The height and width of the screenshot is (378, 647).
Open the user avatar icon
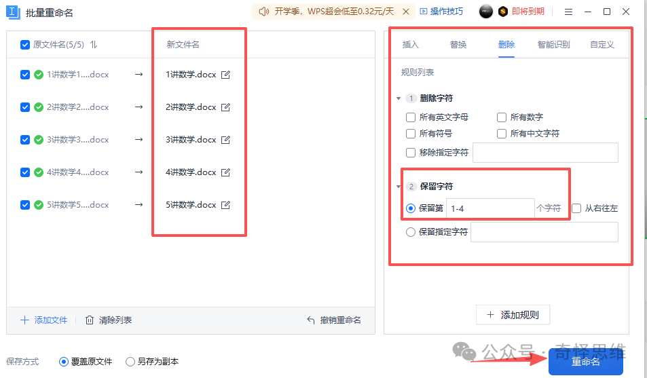click(486, 12)
